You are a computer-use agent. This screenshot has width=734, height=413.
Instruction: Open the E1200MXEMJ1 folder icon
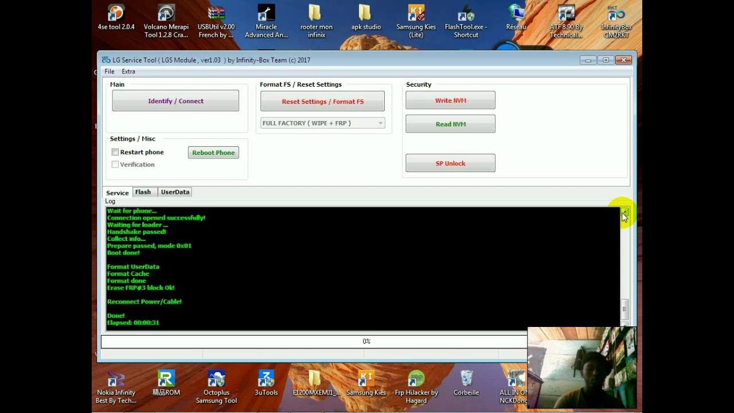click(316, 384)
